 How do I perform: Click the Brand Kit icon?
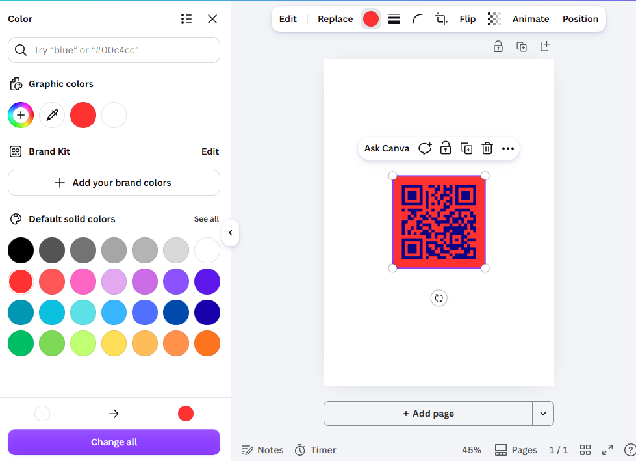(x=16, y=151)
